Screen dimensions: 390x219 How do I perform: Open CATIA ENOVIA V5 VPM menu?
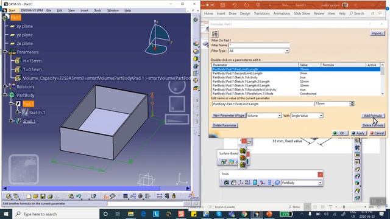[x=32, y=10]
